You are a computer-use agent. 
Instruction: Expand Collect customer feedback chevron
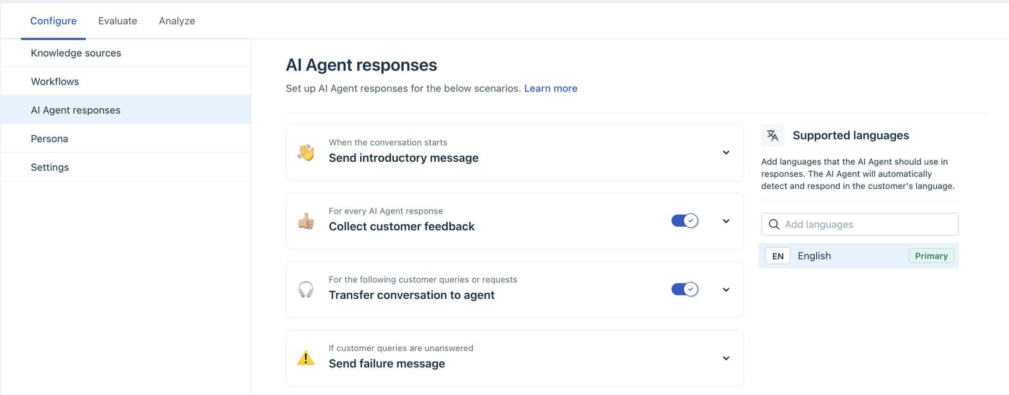[x=726, y=221]
